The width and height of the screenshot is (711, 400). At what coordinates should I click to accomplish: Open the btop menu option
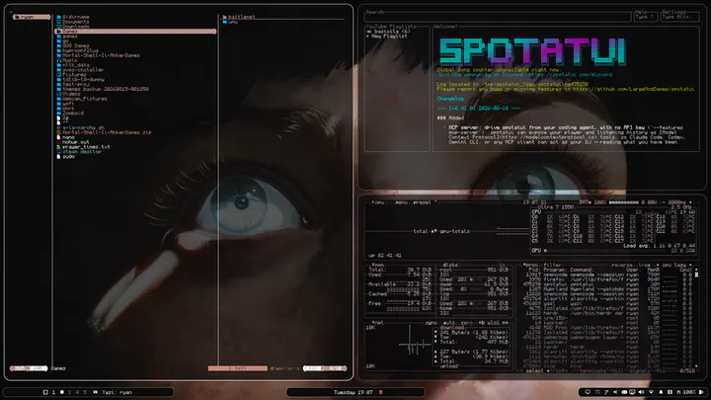(x=401, y=202)
